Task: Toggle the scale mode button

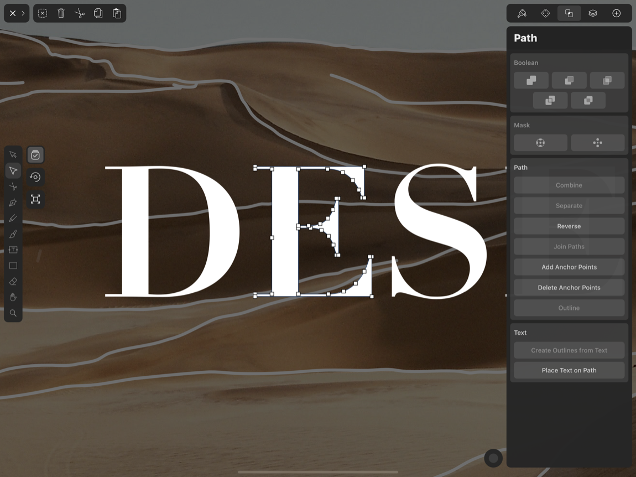Action: coord(35,199)
